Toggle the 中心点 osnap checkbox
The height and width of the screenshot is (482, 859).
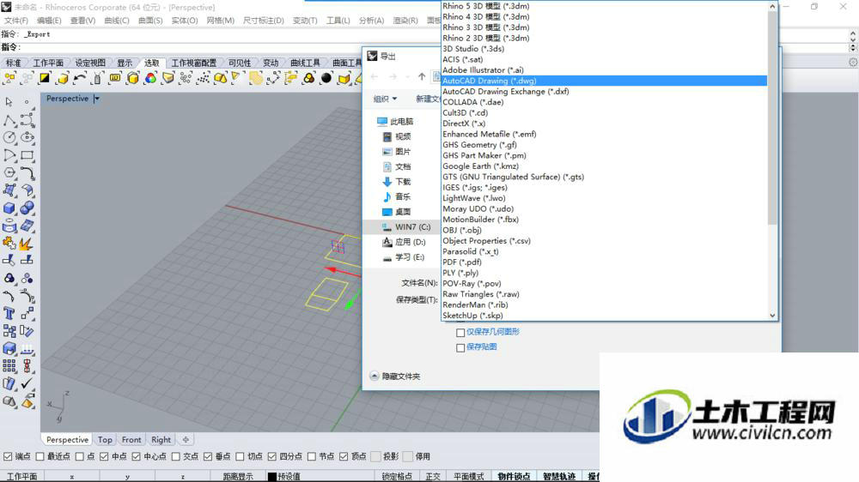tap(137, 456)
